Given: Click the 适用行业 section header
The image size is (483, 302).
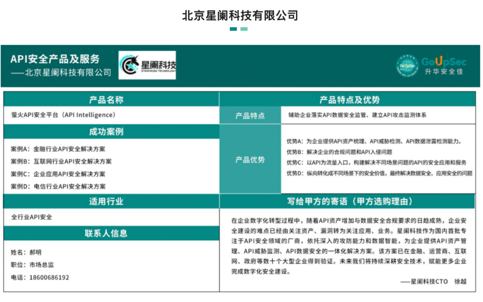Looking at the screenshot, I should (x=111, y=201).
